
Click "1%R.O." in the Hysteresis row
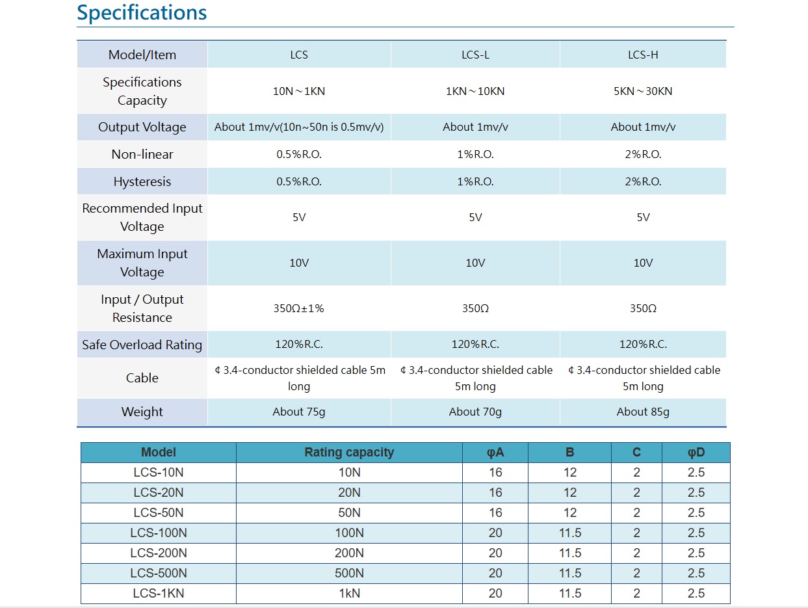[475, 182]
